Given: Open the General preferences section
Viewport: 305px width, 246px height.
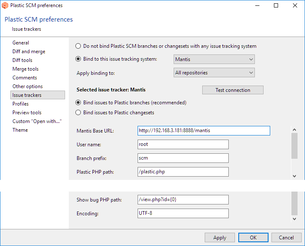Looking at the screenshot, I should 21,43.
